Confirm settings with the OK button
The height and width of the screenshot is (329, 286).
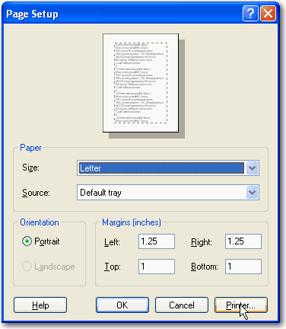[122, 305]
